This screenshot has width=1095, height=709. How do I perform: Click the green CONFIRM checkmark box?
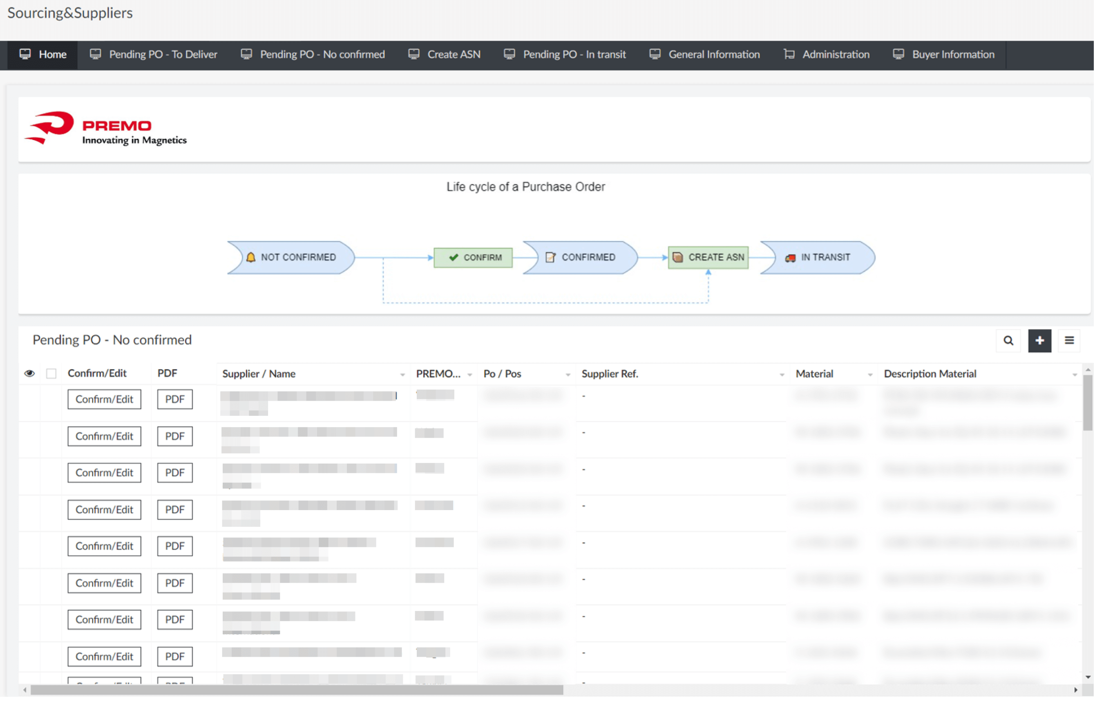472,257
